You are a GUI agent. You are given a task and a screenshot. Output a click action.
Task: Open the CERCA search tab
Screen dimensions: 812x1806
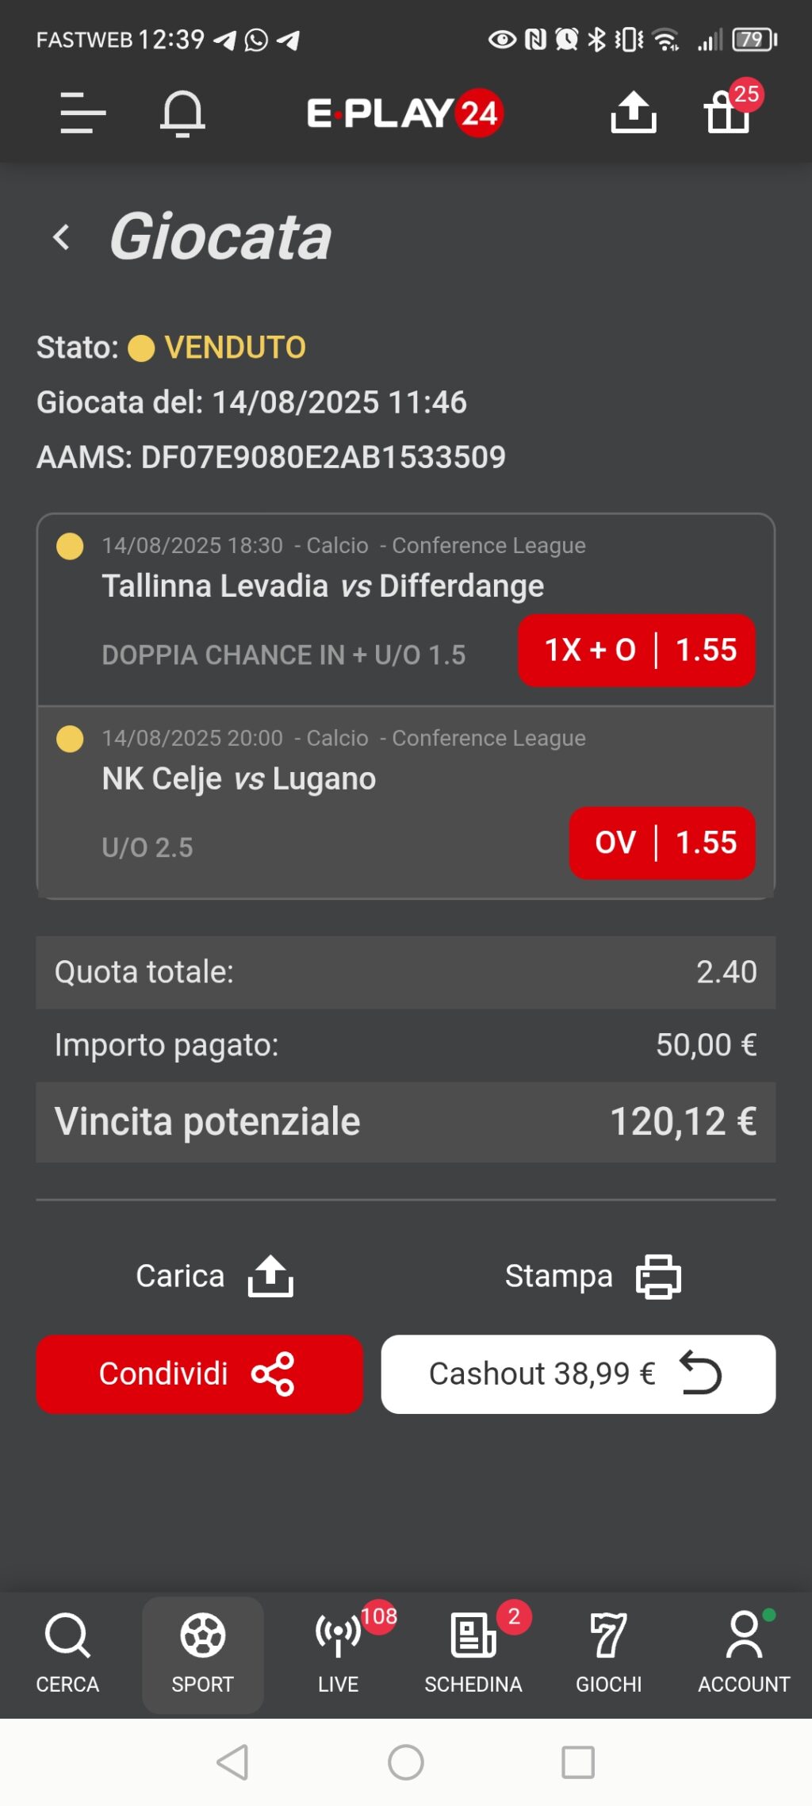coord(67,1654)
